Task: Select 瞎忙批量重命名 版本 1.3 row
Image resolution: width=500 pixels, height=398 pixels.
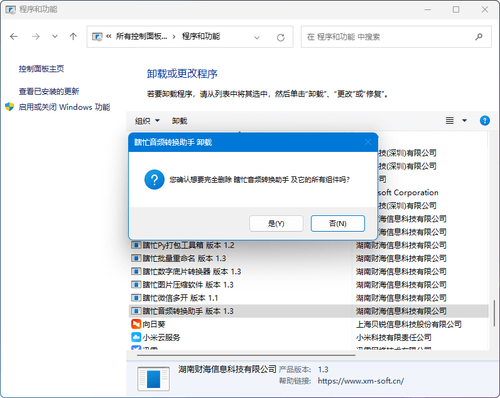Action: pyautogui.click(x=308, y=258)
